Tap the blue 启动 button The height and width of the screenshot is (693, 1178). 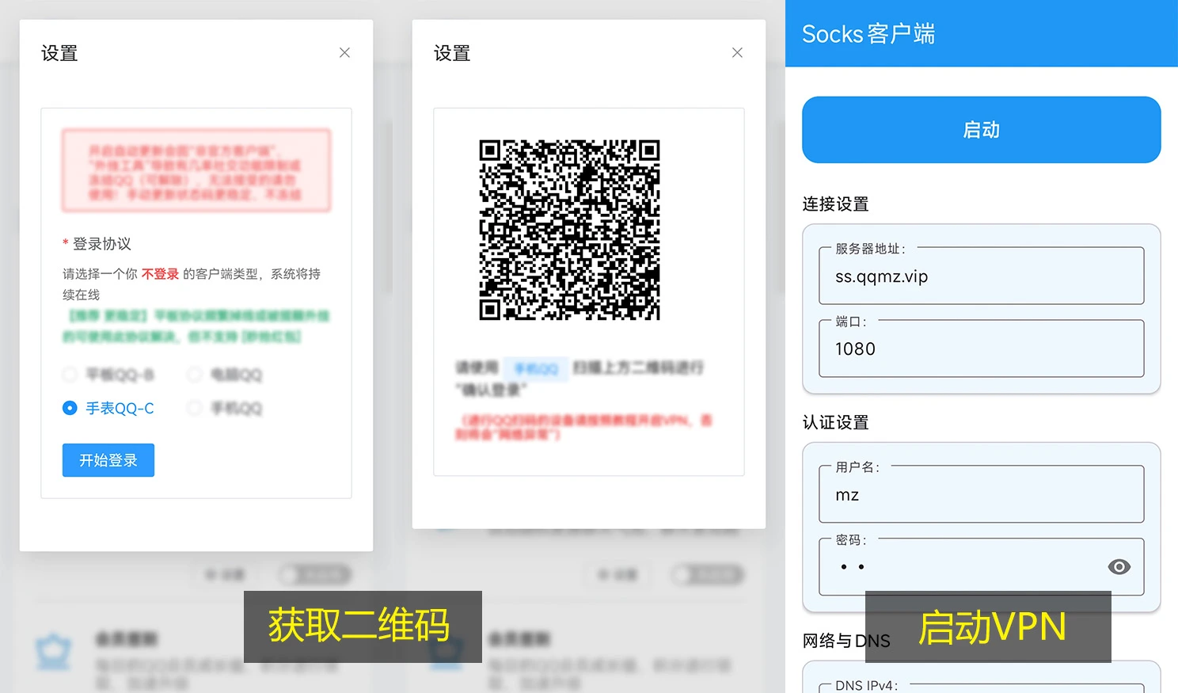pos(981,130)
